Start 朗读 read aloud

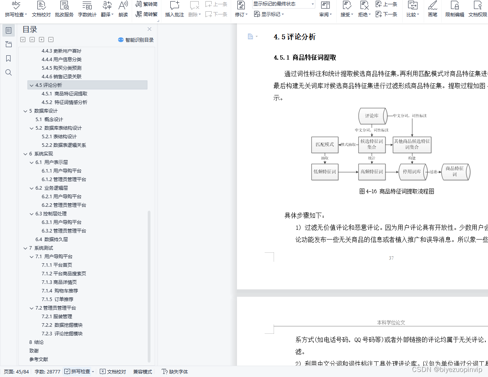123,9
